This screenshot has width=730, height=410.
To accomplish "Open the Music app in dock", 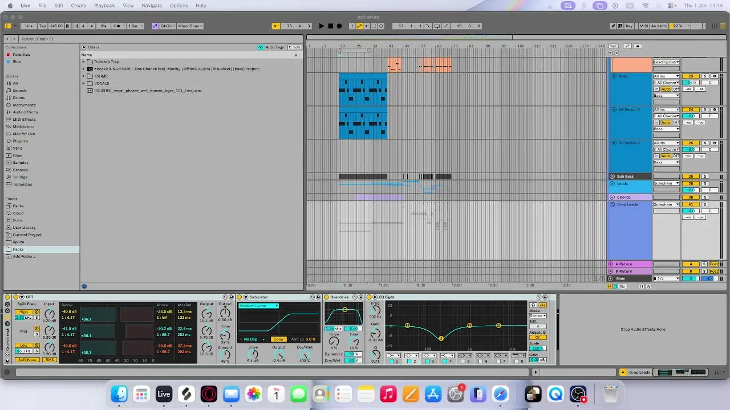I will pos(388,394).
